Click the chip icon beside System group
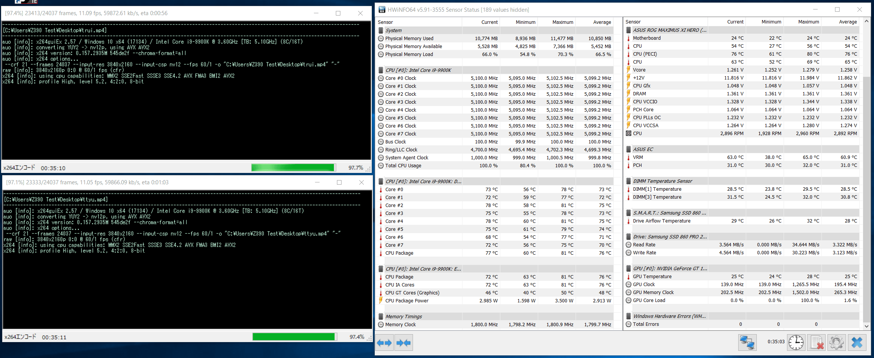The image size is (874, 358). tap(381, 30)
